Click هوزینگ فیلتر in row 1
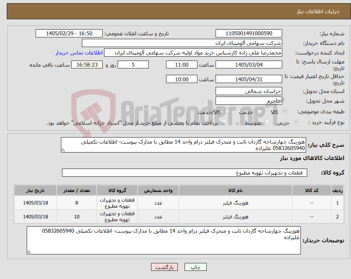The width and height of the screenshot is (351, 279). click(x=235, y=203)
